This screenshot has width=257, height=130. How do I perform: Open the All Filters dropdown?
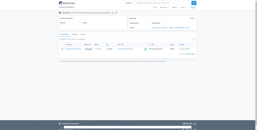130,3
